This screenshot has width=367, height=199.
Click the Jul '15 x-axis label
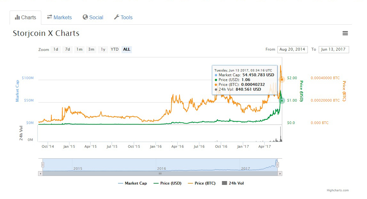[112, 146]
